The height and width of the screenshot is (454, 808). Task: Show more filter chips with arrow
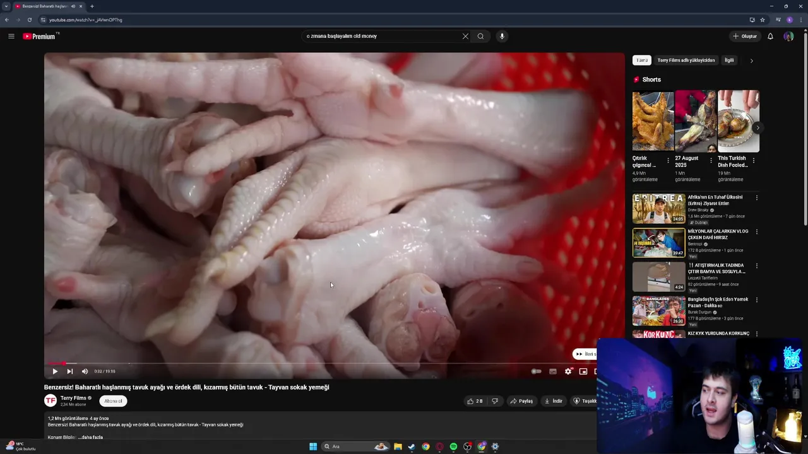[x=751, y=61]
